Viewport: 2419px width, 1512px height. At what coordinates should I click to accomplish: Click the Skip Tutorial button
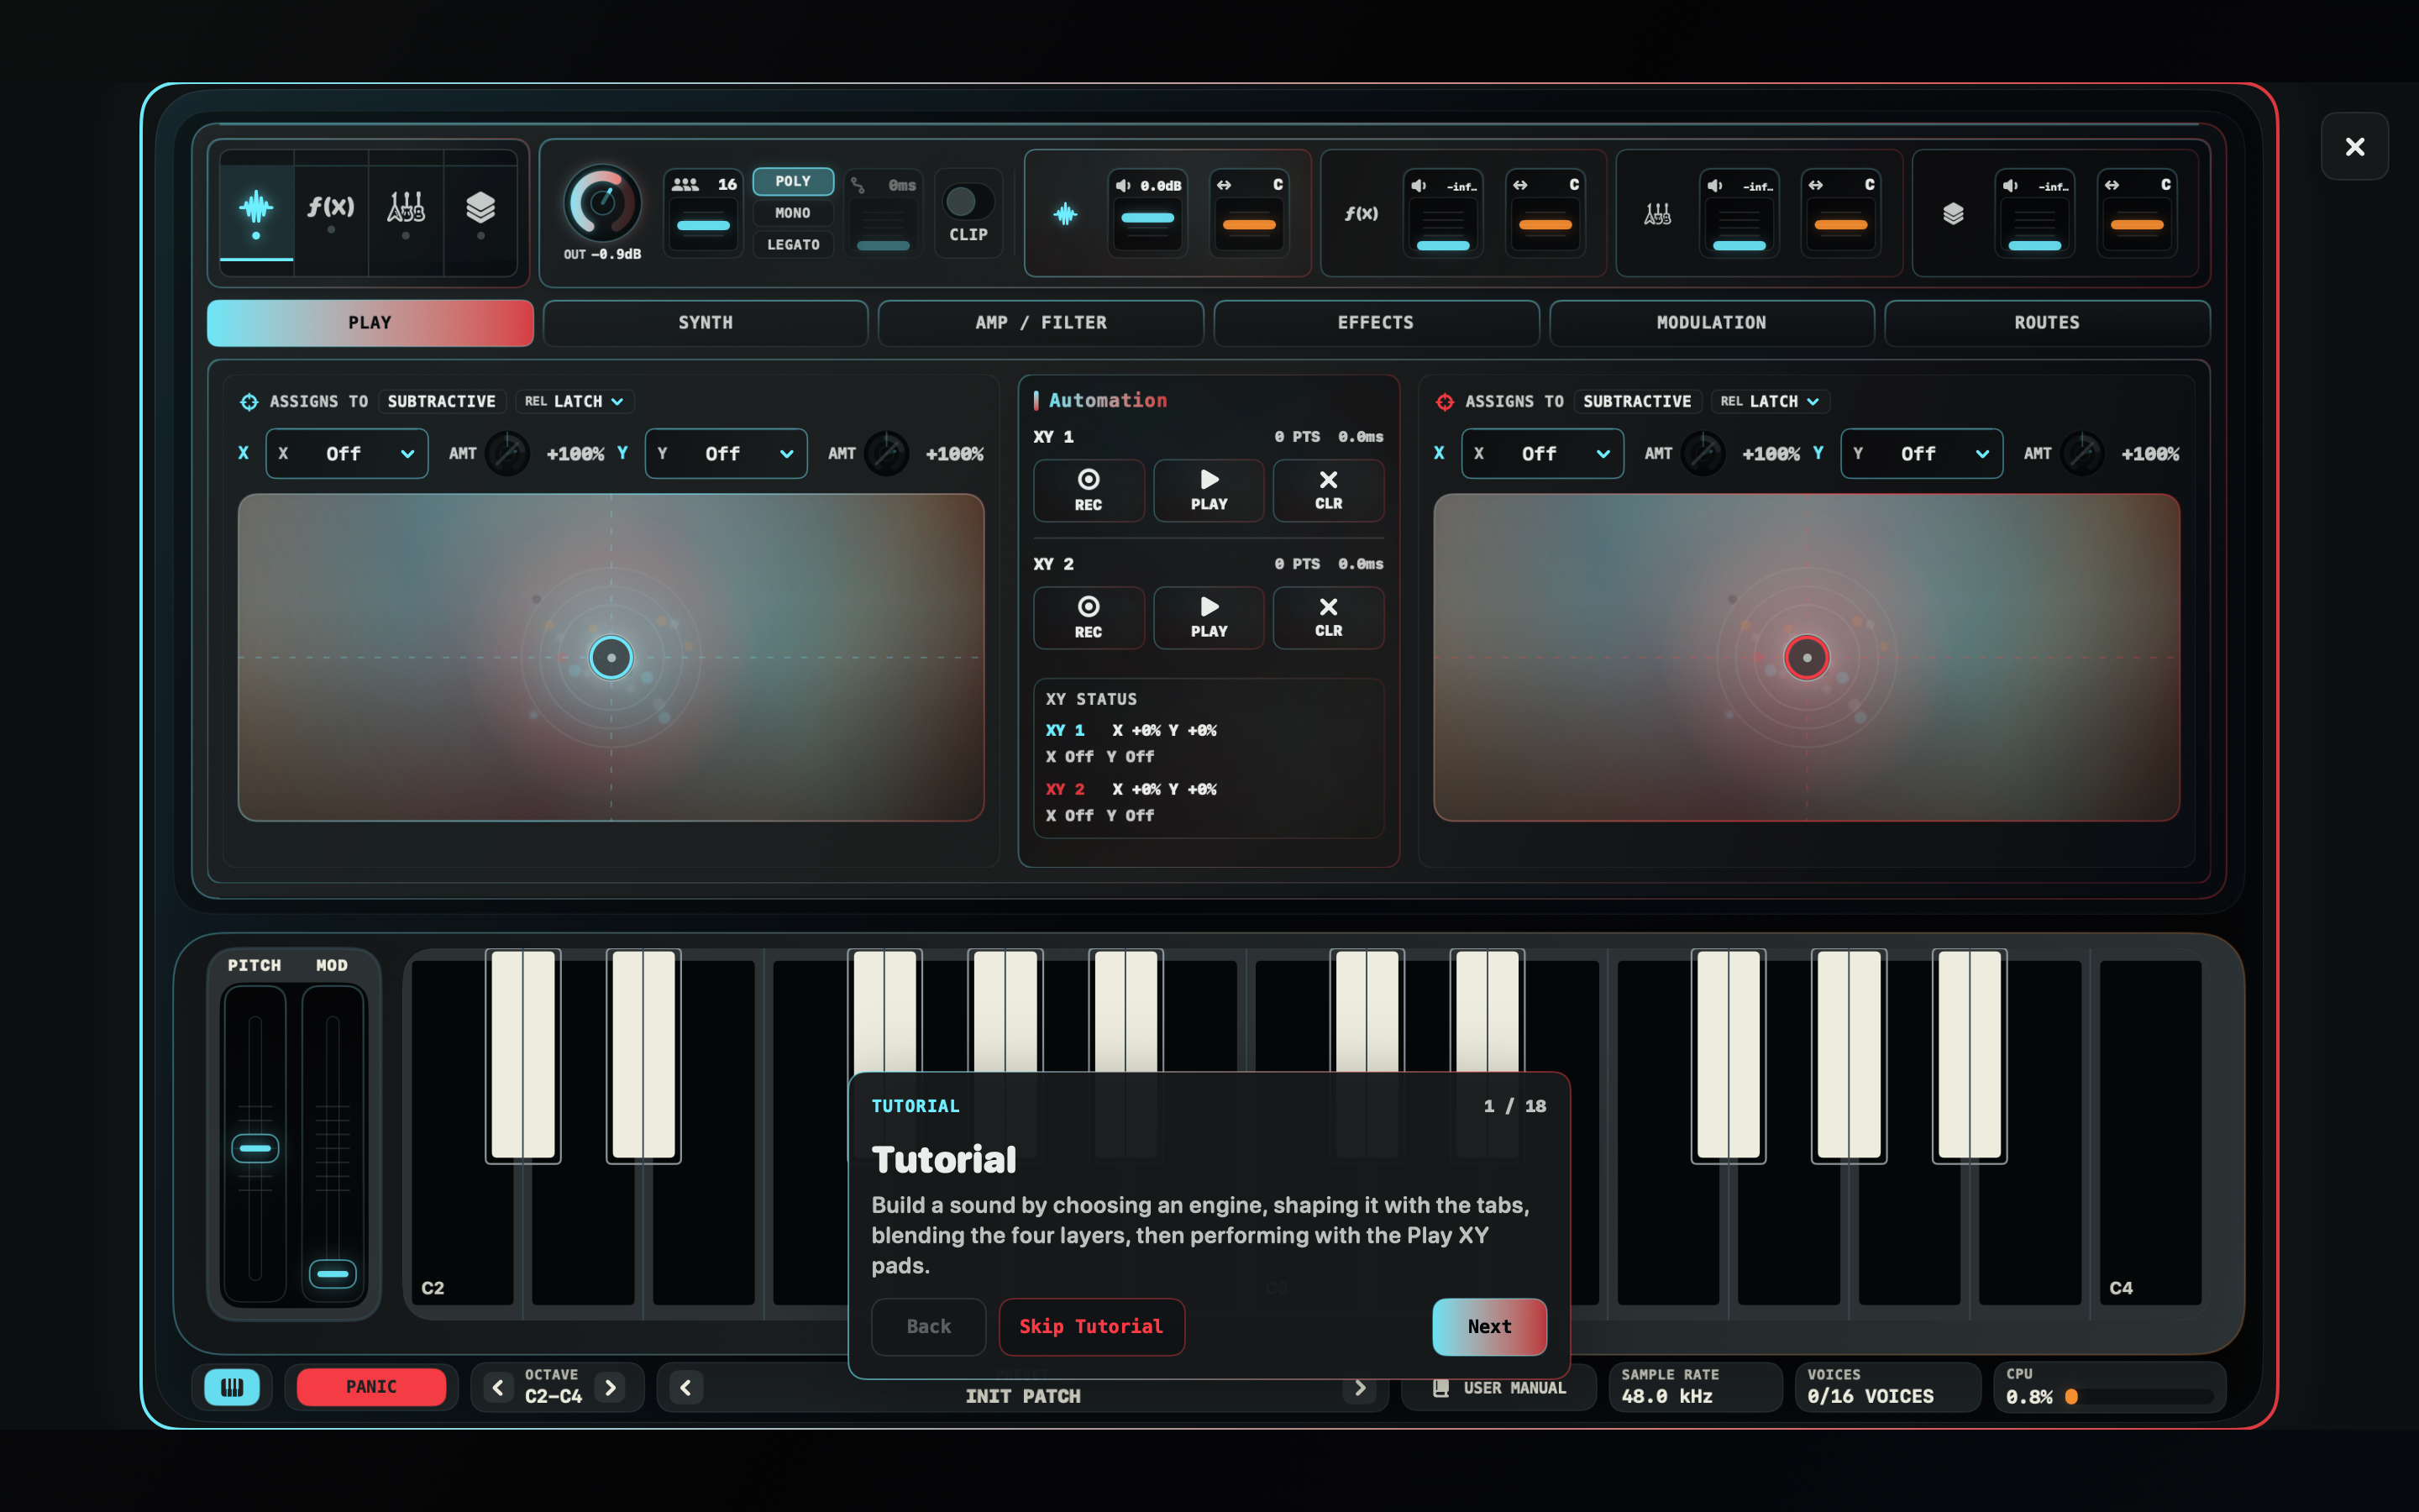click(x=1090, y=1326)
